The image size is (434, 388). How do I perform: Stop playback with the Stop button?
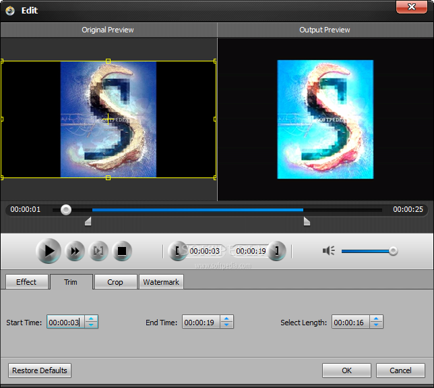[x=122, y=251]
